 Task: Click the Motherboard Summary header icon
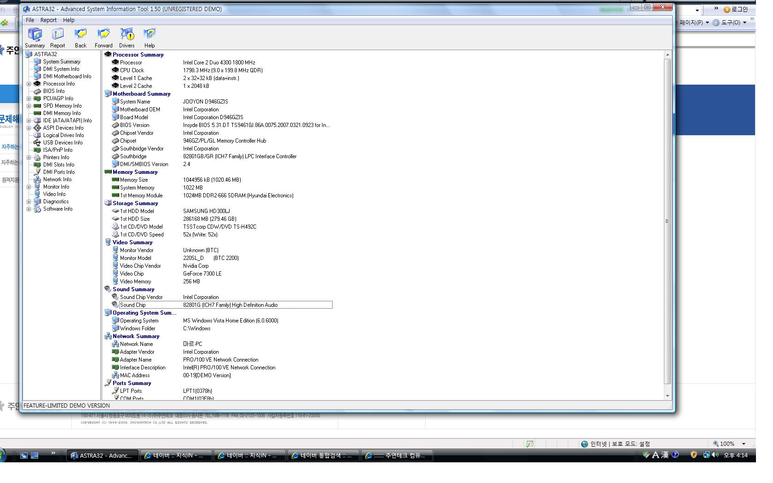coord(108,93)
